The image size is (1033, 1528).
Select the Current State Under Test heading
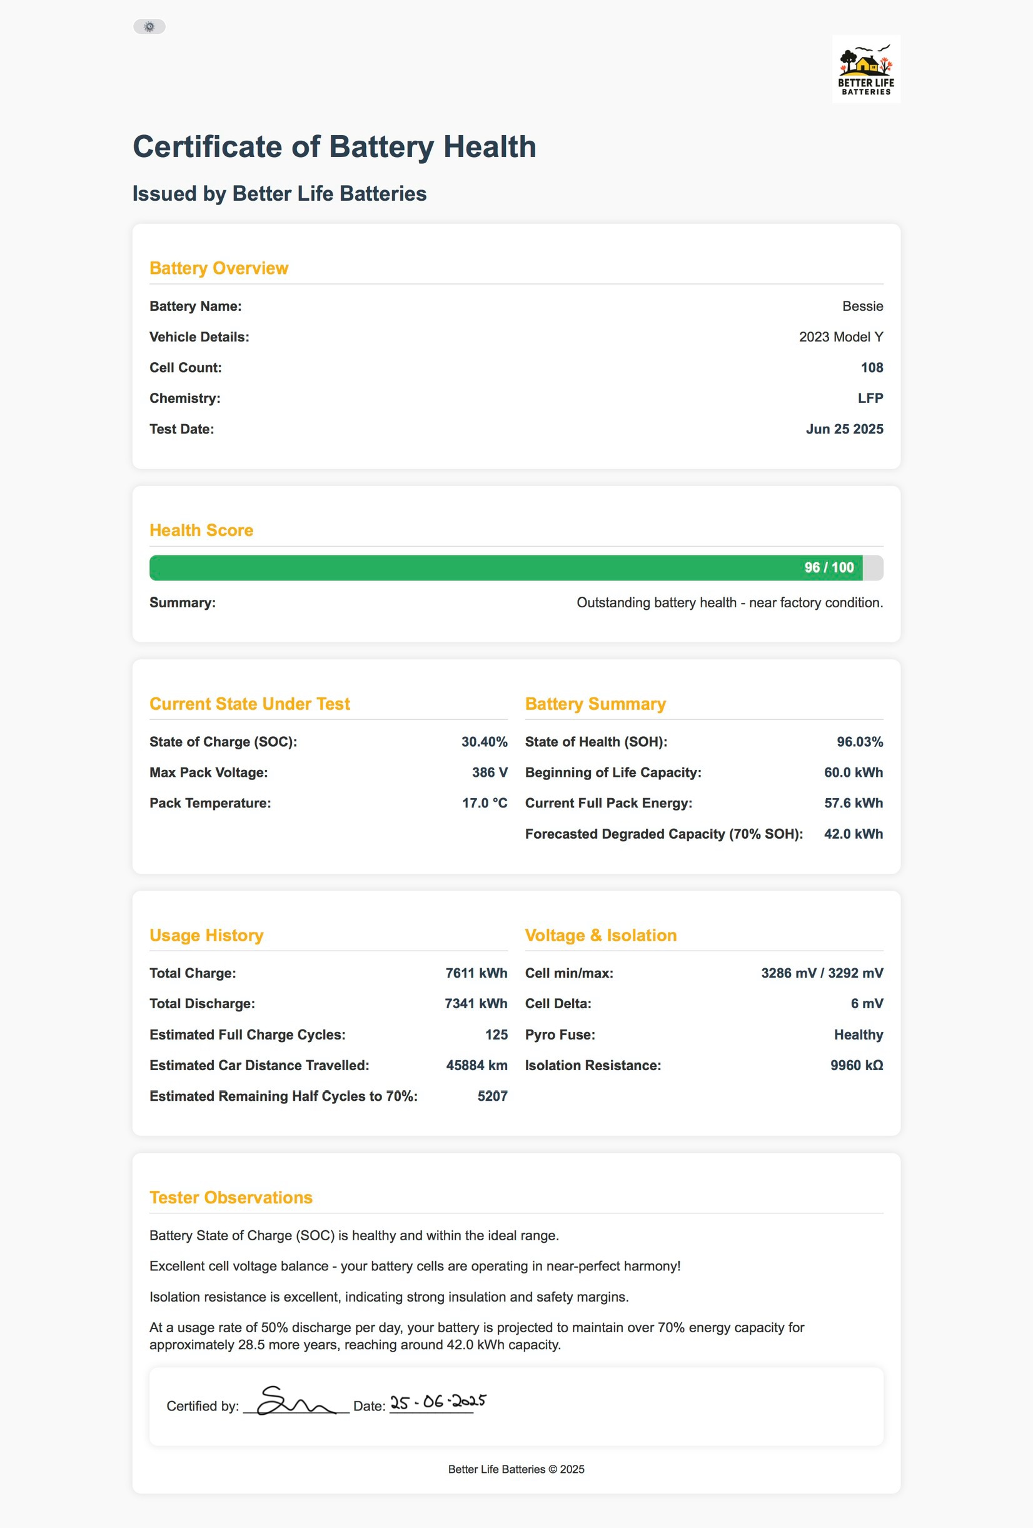click(249, 704)
